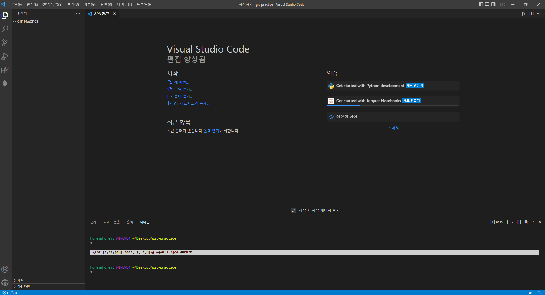Open the 터미널(T) menu
545x295 pixels.
click(125, 4)
